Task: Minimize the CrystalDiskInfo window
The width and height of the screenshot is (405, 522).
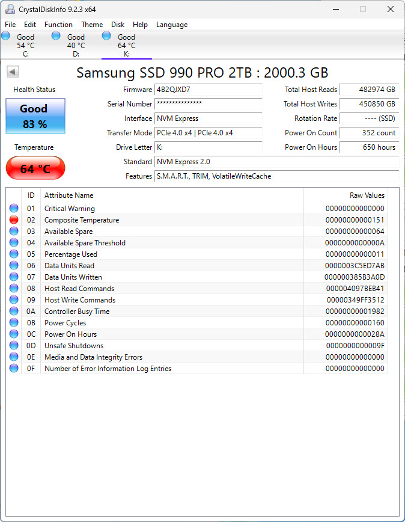Action: pos(336,10)
